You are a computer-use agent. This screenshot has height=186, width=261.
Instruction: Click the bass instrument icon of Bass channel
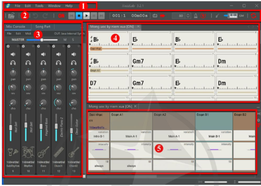pos(43,152)
